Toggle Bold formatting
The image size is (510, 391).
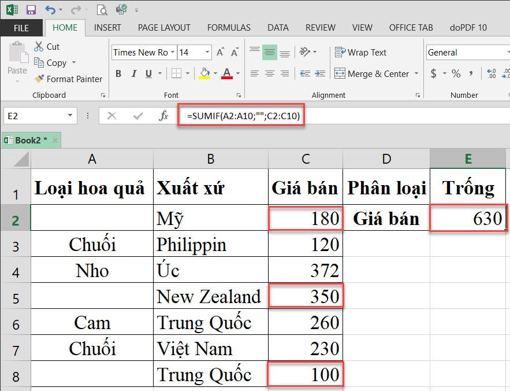click(118, 73)
